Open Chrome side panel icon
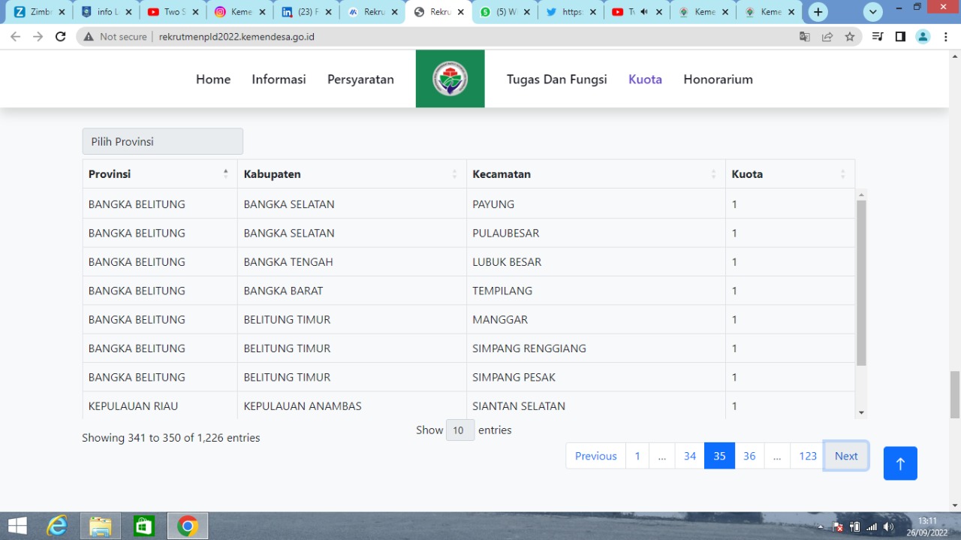 900,37
